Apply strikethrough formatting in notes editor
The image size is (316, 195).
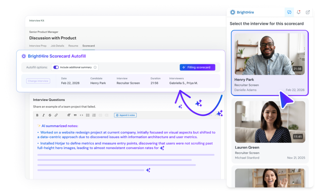[x=50, y=115]
